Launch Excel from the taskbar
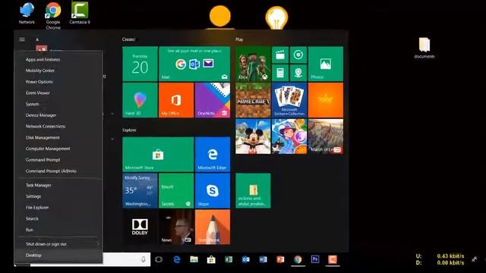The height and width of the screenshot is (273, 486). coord(229,259)
